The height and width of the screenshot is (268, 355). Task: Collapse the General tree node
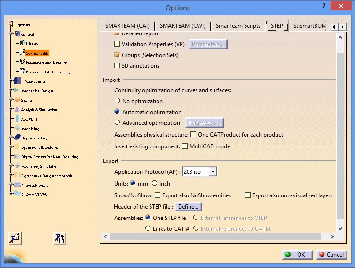(11, 34)
